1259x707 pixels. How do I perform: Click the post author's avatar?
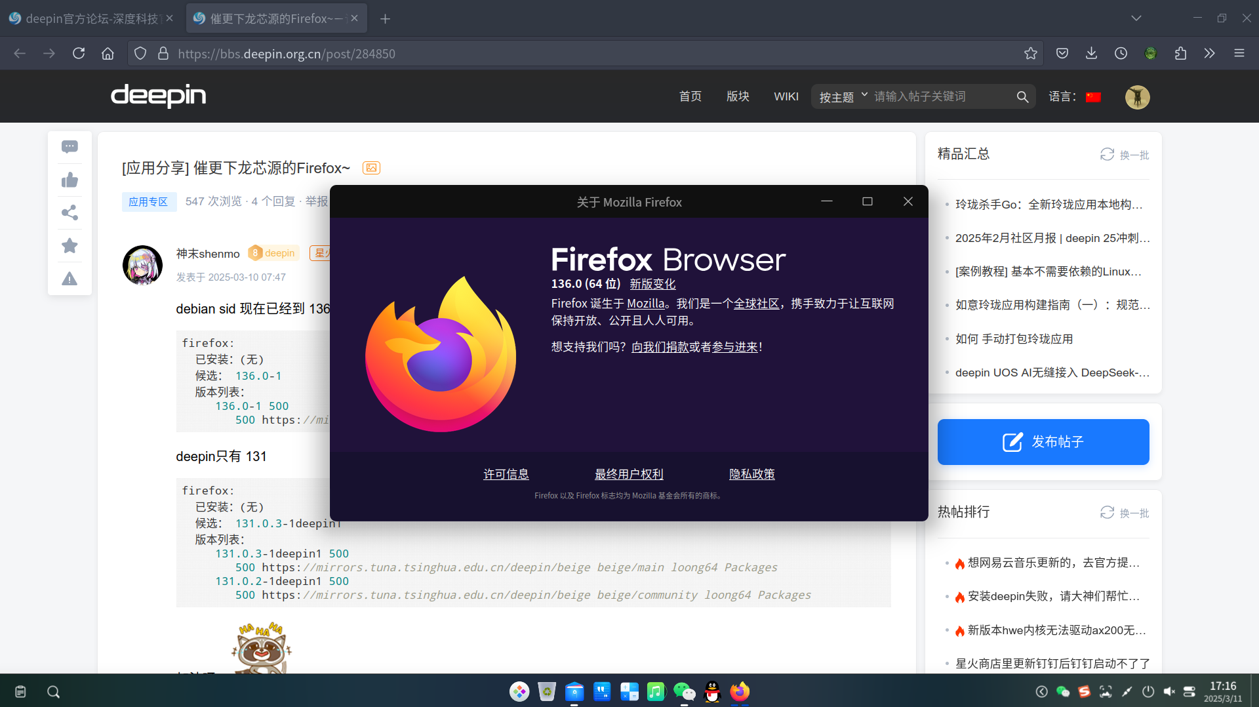tap(142, 265)
